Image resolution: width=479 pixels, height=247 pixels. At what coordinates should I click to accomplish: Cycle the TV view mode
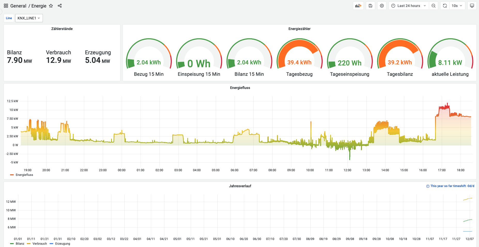[x=472, y=6]
